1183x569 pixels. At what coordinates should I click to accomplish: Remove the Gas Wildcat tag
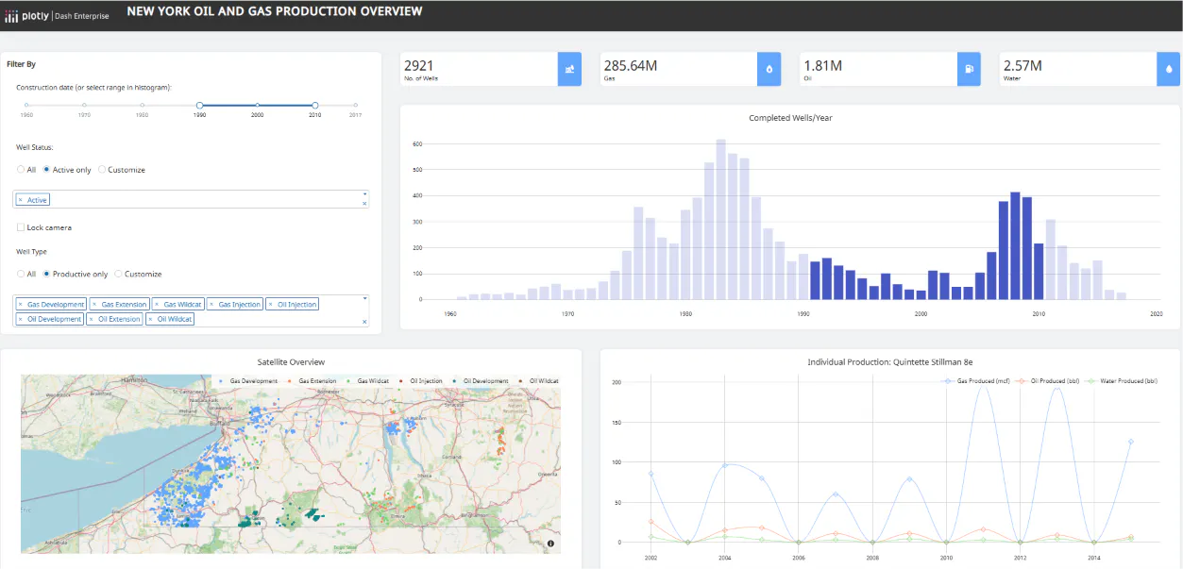158,305
